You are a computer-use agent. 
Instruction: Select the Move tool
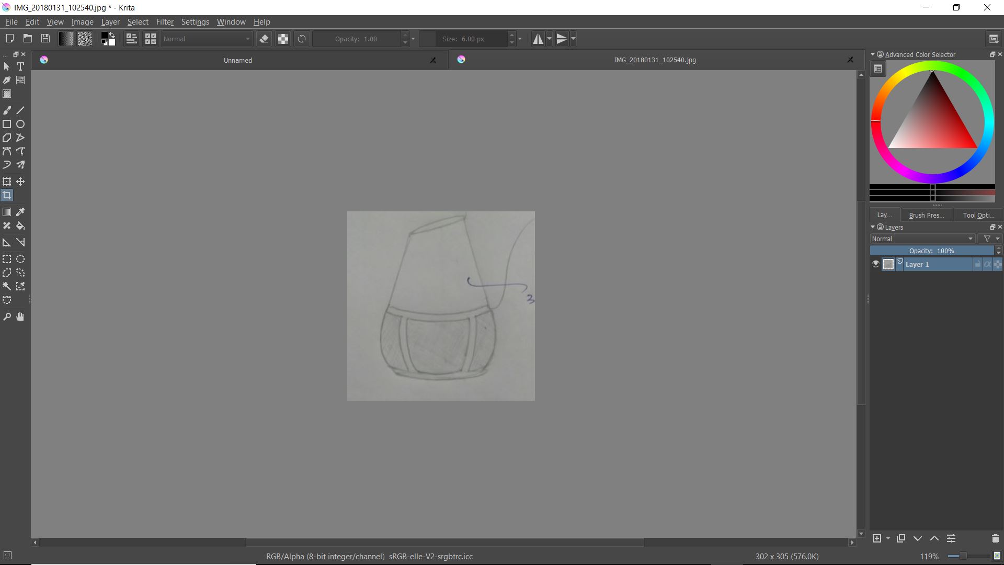(20, 182)
